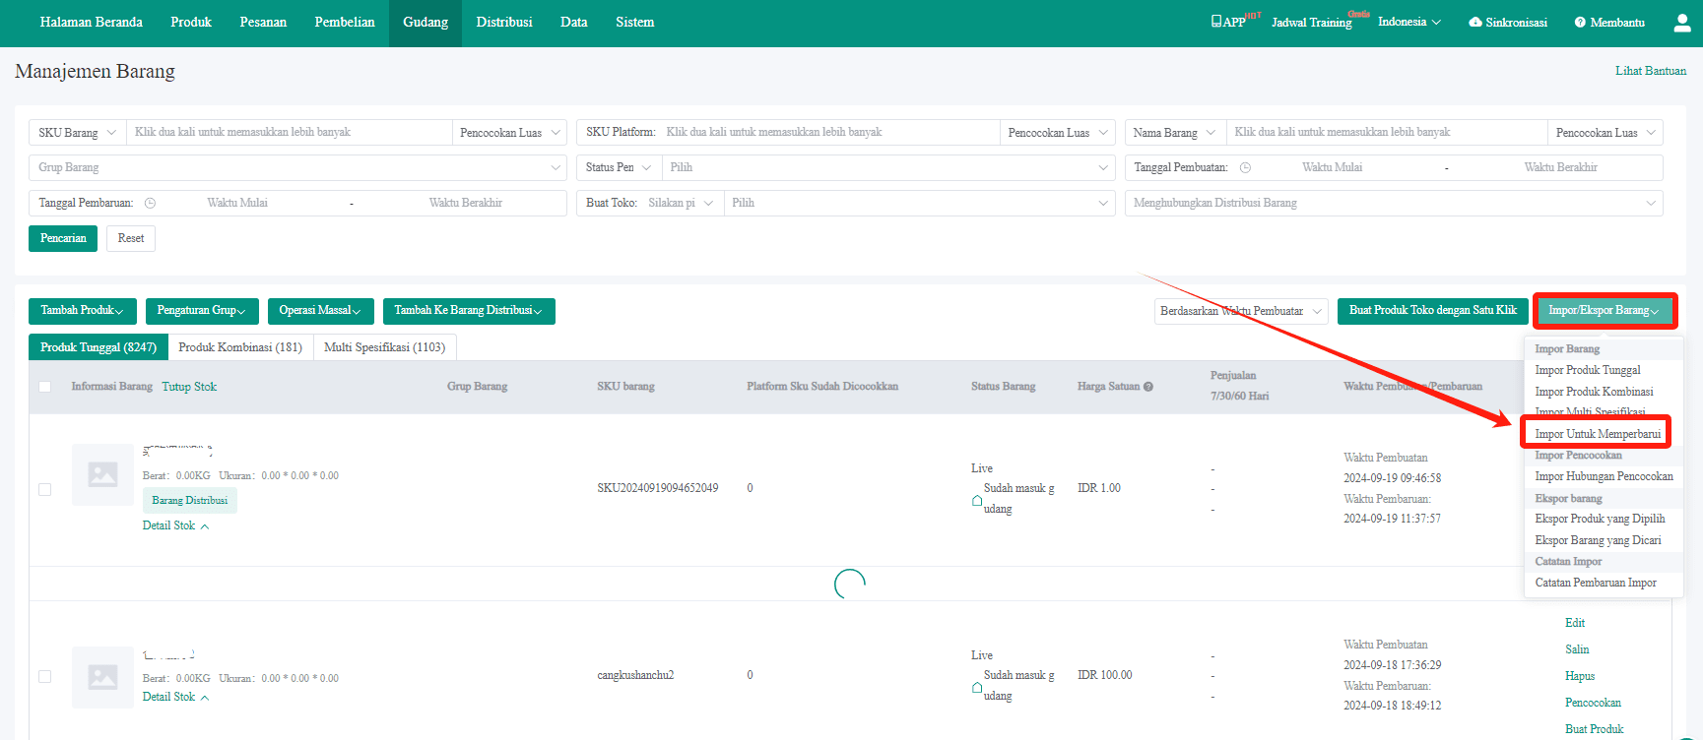Open the Membantu help icon
Screen dimensions: 1703x740
1580,22
